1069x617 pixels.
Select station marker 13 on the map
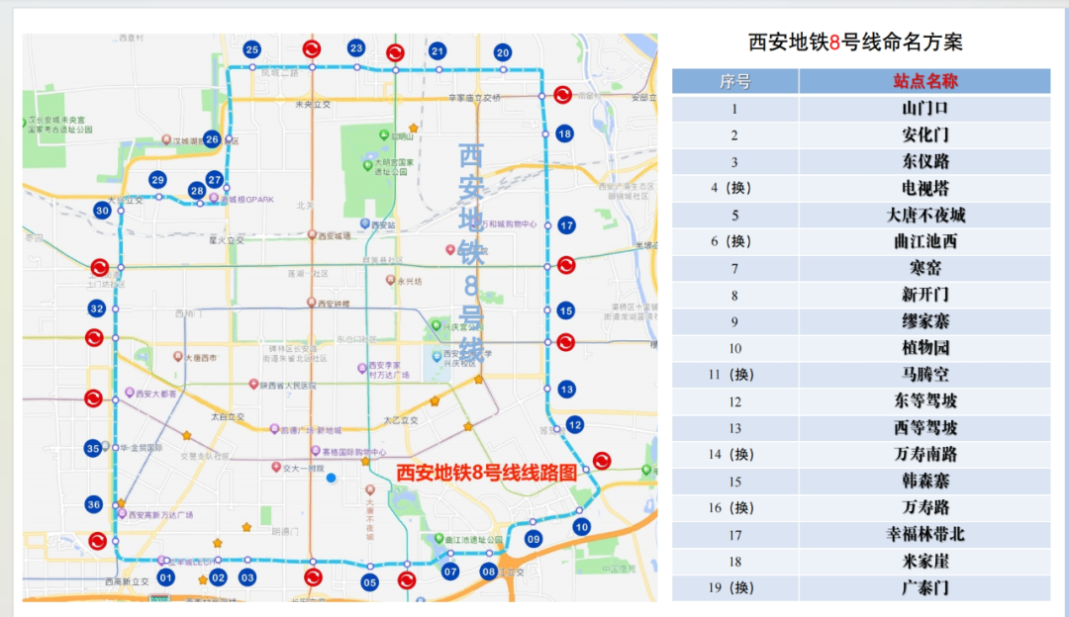(566, 390)
